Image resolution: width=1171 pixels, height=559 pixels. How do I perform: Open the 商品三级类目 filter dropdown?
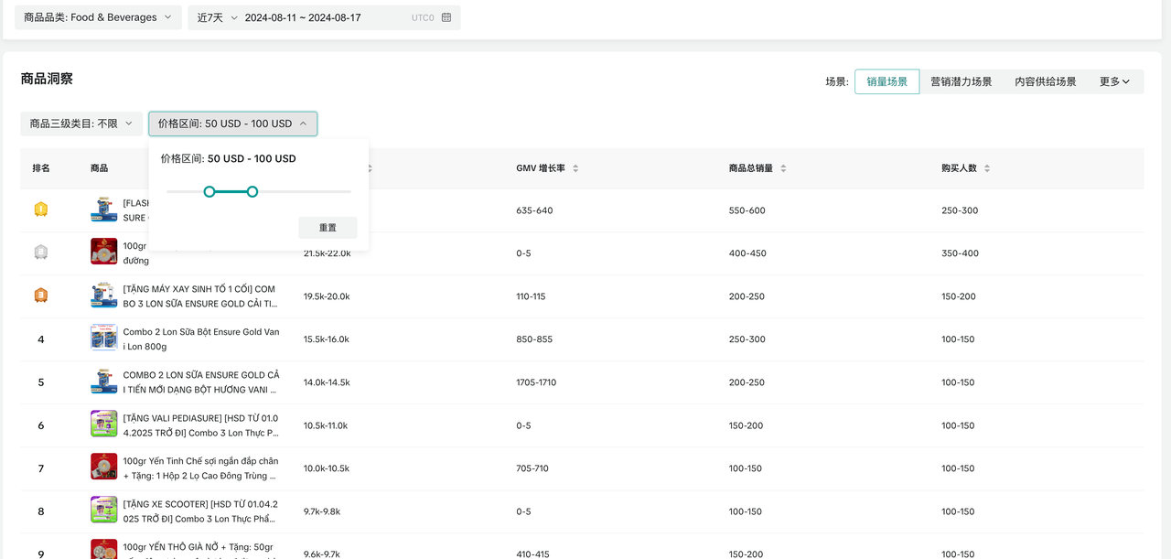pyautogui.click(x=81, y=124)
